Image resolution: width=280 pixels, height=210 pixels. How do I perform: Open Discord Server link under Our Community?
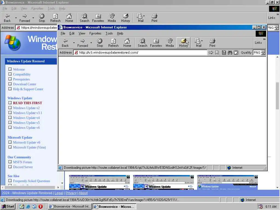23,167
